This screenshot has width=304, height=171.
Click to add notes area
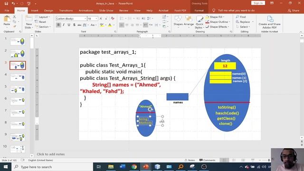(x=51, y=154)
